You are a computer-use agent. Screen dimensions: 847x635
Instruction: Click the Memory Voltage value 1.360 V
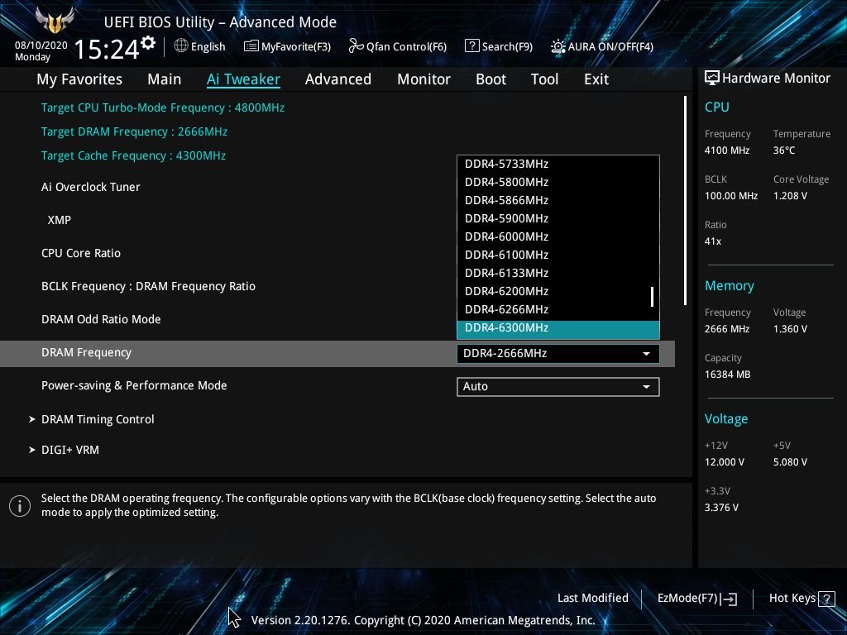click(x=790, y=329)
